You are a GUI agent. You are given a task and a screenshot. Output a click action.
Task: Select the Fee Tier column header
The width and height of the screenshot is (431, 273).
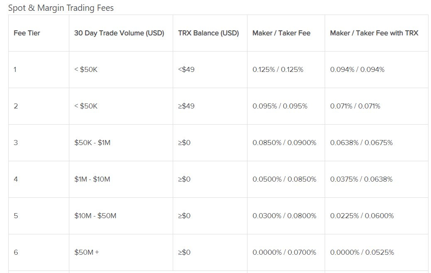[27, 33]
